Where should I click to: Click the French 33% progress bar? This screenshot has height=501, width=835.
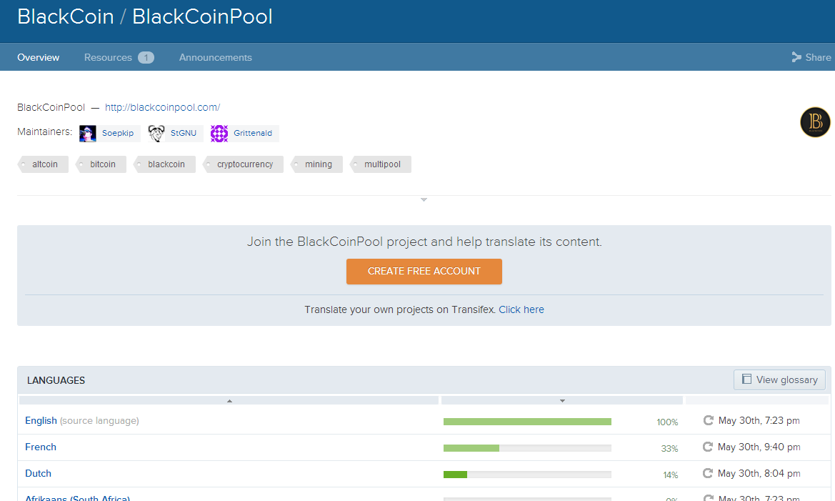click(527, 447)
